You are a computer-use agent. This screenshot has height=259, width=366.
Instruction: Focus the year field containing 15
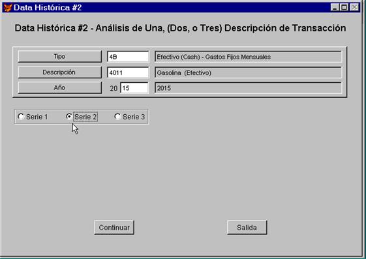tap(134, 88)
